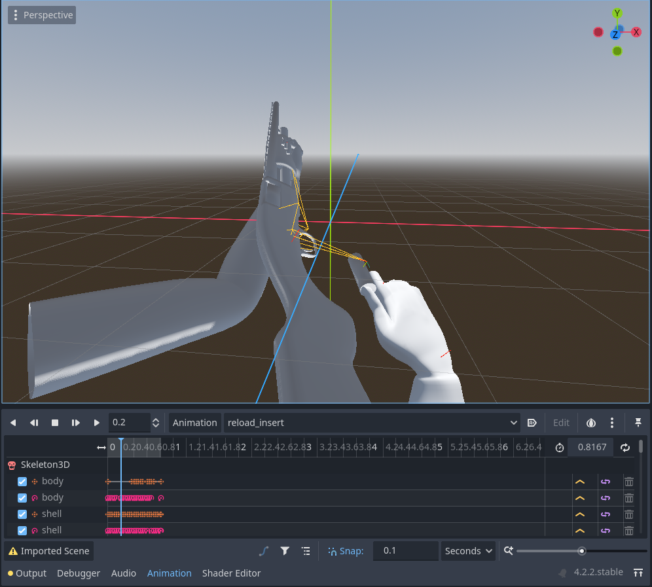652x587 pixels.
Task: Click the pin AnimationPlayer icon
Action: (x=638, y=422)
